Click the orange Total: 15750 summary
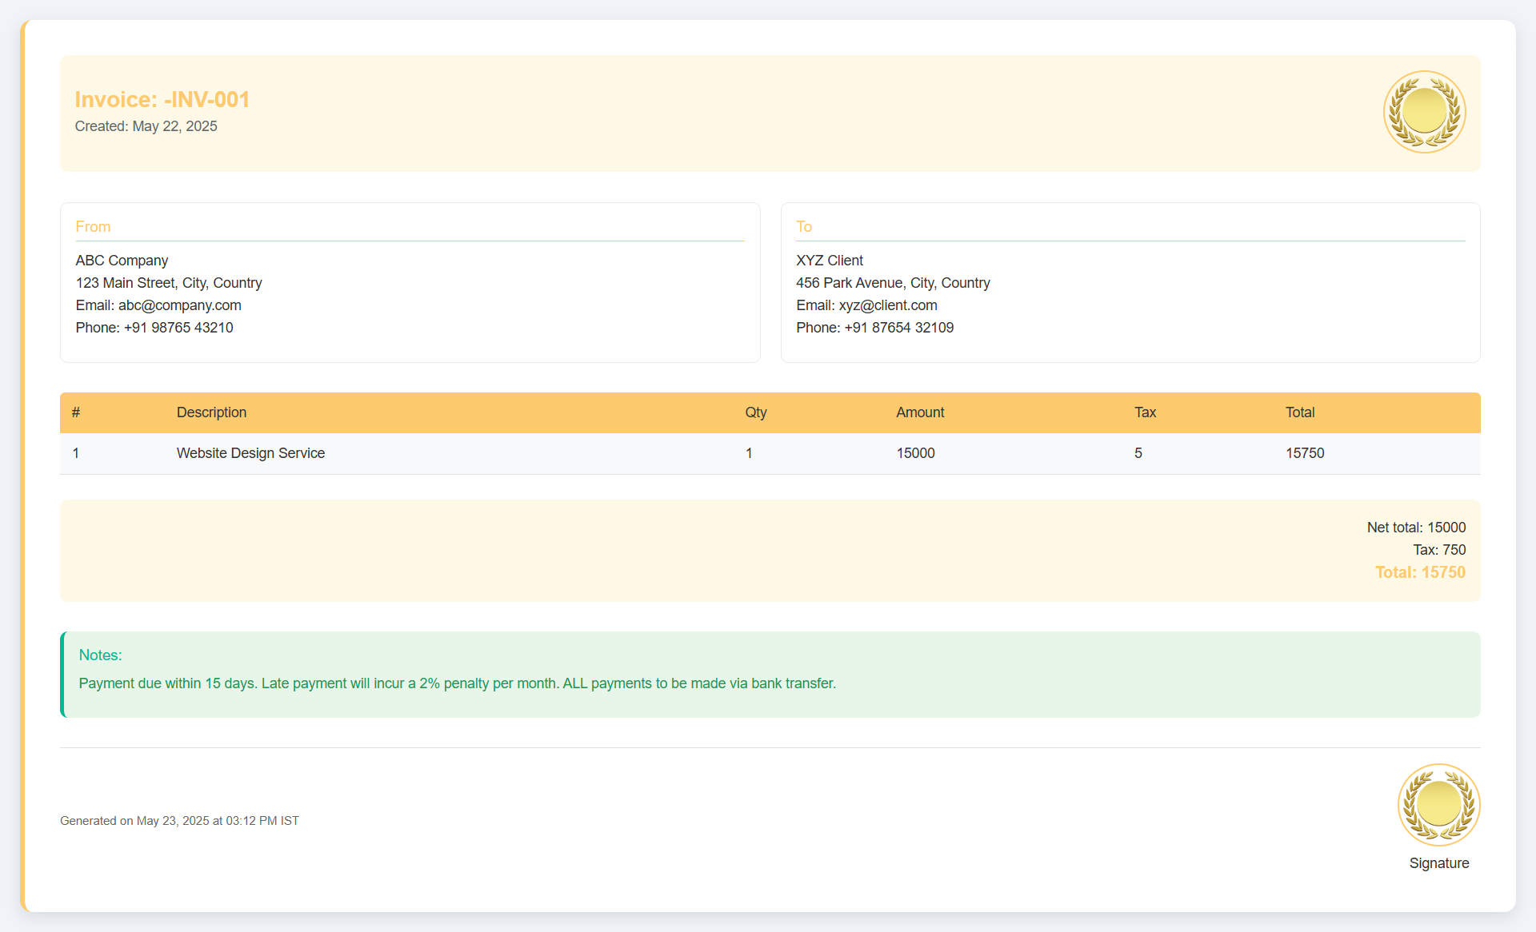The image size is (1536, 932). [1420, 572]
